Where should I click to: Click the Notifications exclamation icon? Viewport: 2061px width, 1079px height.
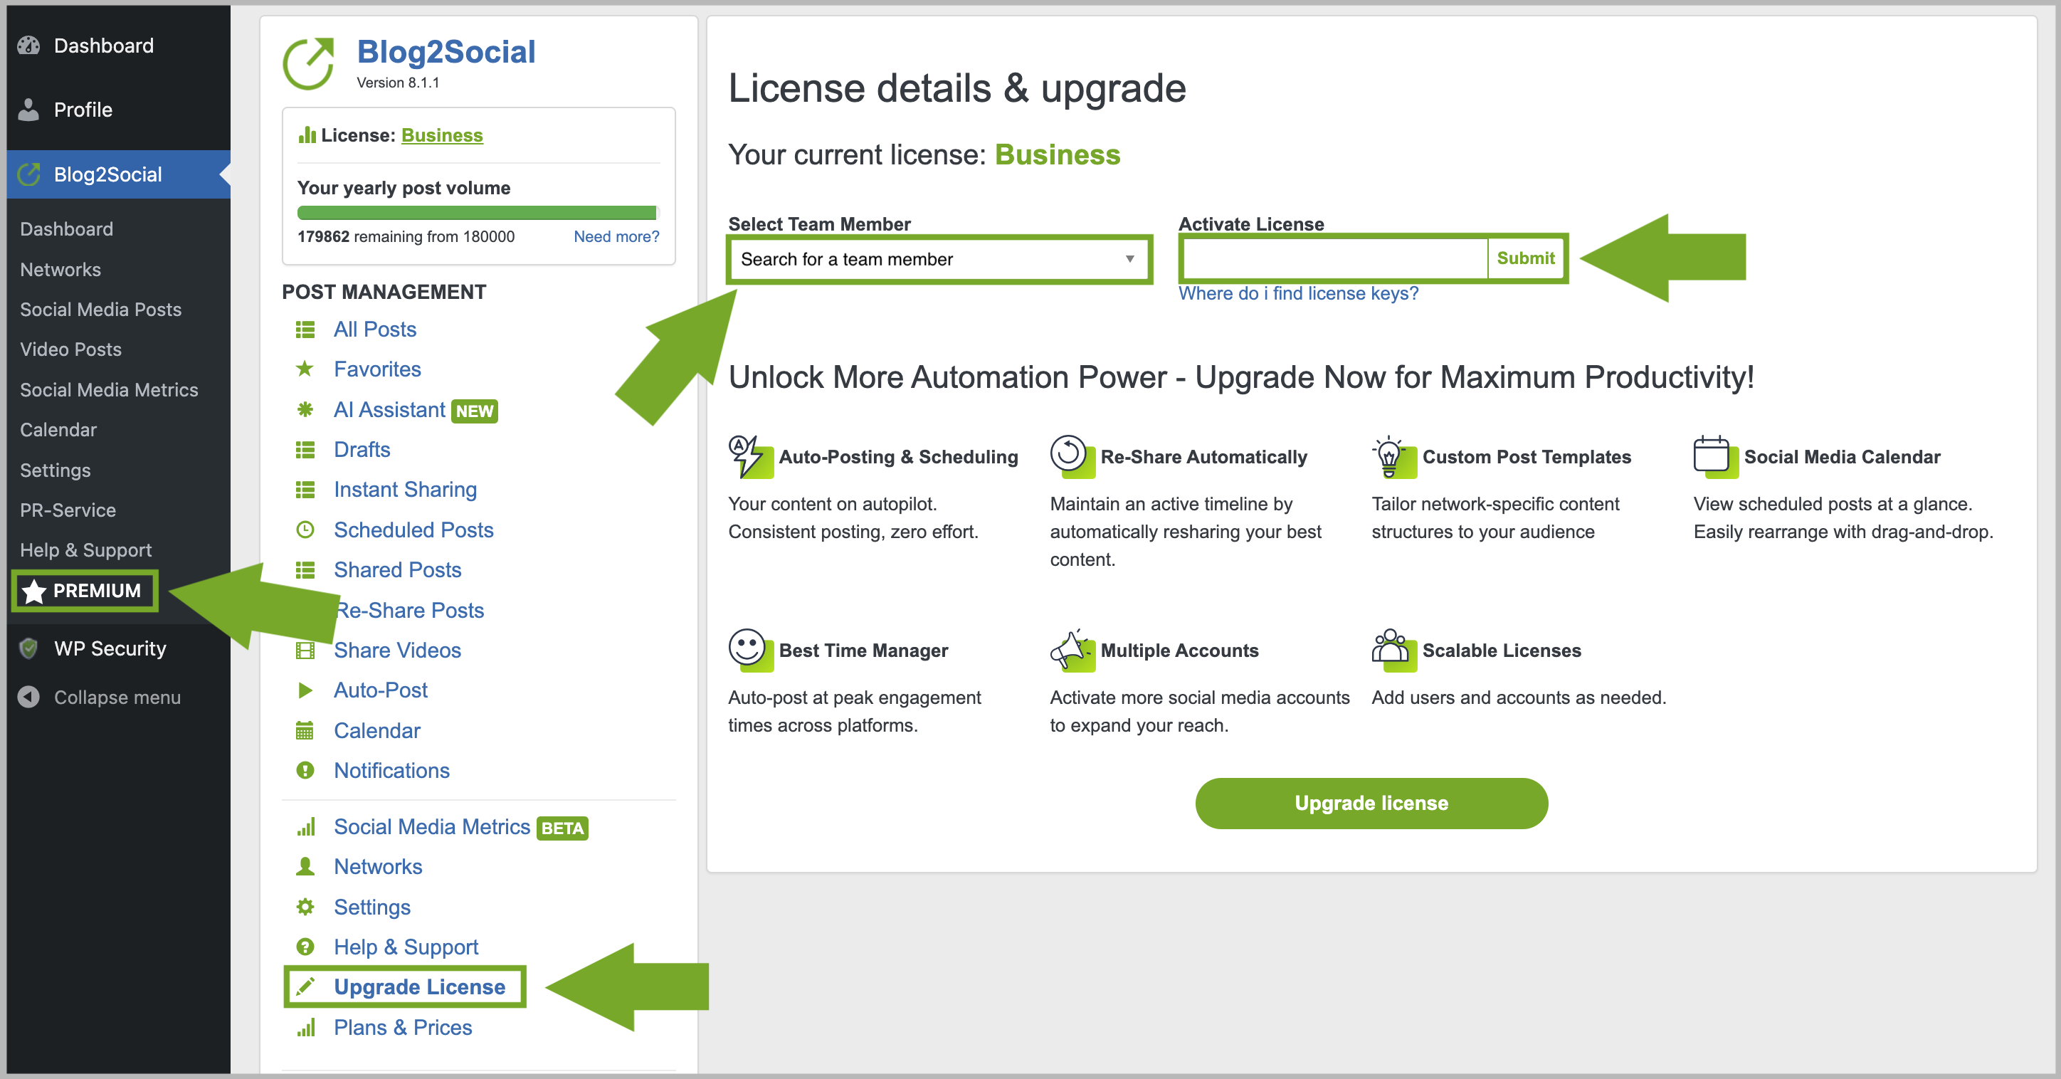pos(305,770)
